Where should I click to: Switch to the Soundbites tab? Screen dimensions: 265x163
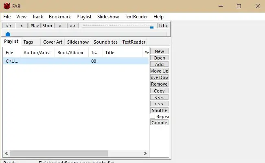[x=105, y=42]
